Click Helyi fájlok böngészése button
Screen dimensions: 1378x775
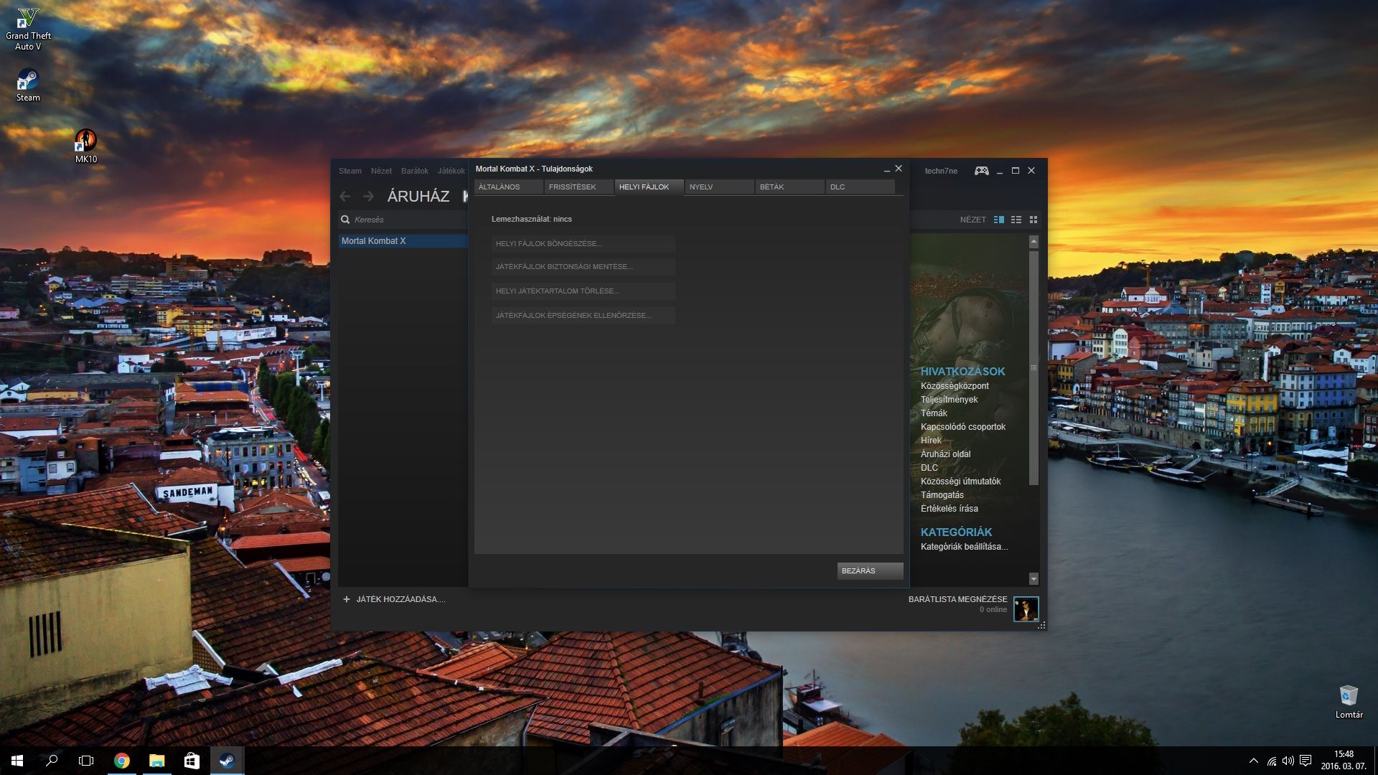point(583,244)
